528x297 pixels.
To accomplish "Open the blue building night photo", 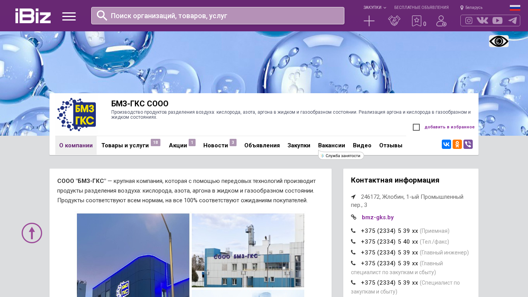I will (133, 255).
